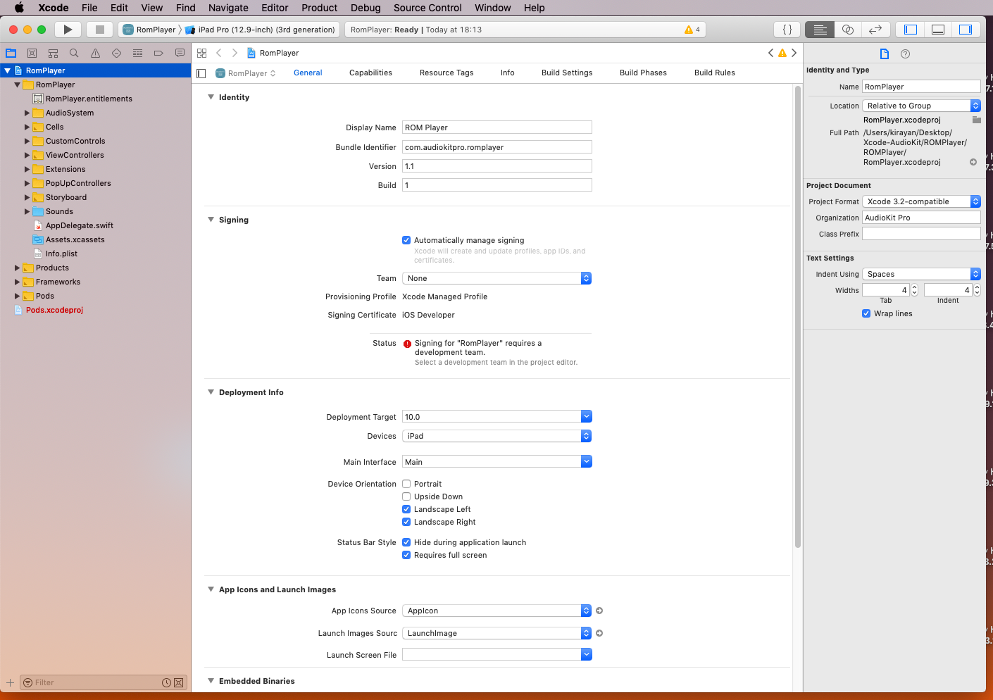Open the Apple menu
Screen dimensions: 993x700
click(20, 8)
